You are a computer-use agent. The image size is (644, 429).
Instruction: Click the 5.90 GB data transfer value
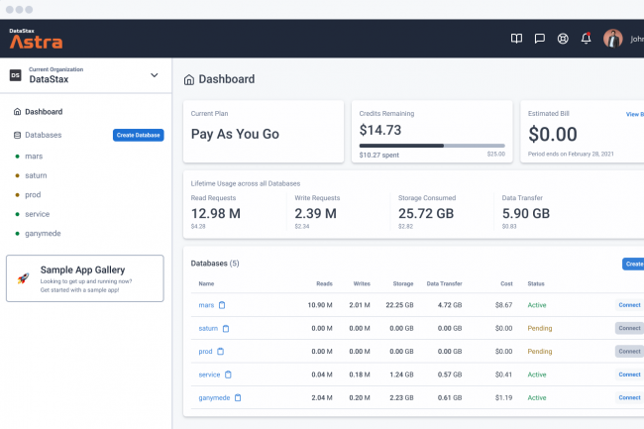[526, 213]
